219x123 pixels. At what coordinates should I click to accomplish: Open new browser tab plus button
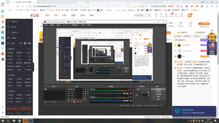point(38,2)
